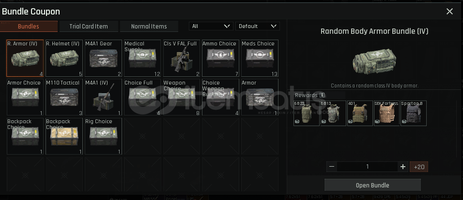Select the Ammo Choice crate
Image resolution: width=463 pixels, height=200 pixels.
point(220,58)
